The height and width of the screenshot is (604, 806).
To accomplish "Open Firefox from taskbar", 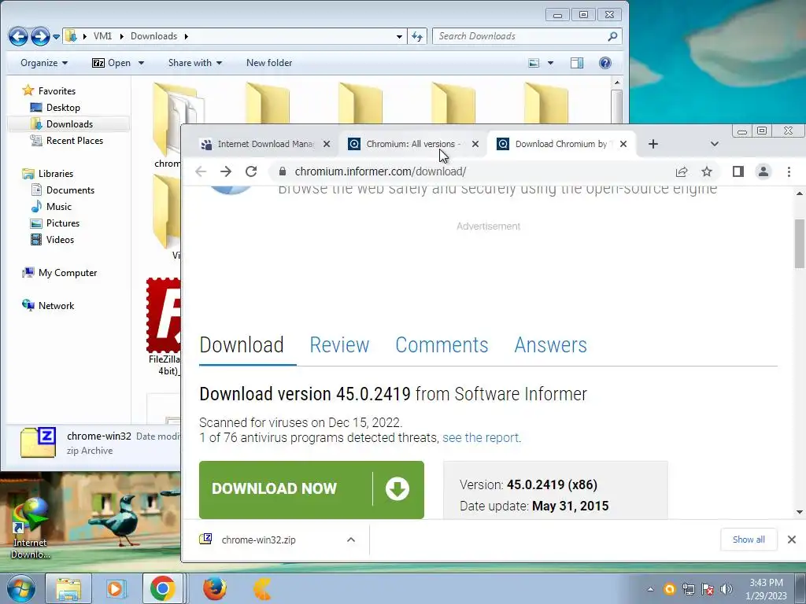I will coord(214,588).
